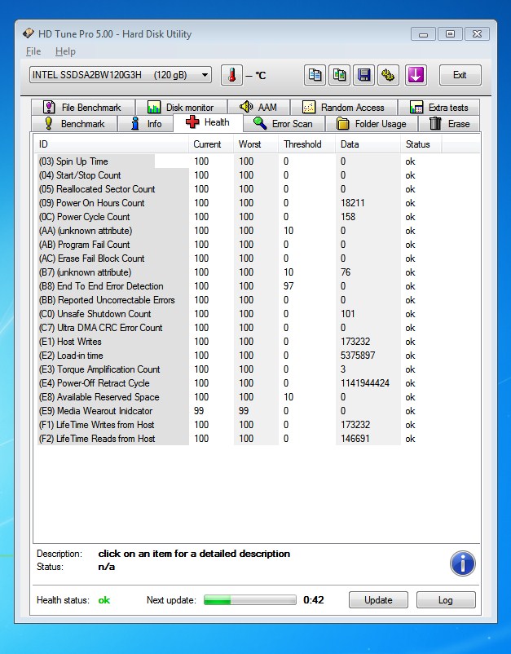Image resolution: width=511 pixels, height=654 pixels.
Task: Click the thermometer temperature icon
Action: coord(231,75)
